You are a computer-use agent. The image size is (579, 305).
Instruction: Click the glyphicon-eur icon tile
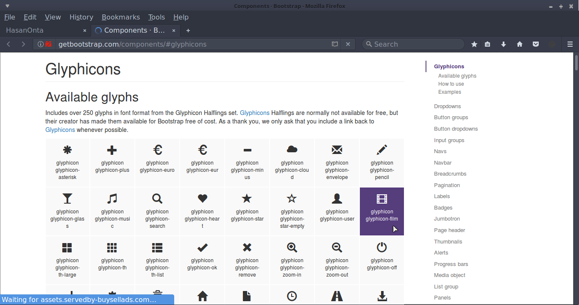tap(202, 162)
